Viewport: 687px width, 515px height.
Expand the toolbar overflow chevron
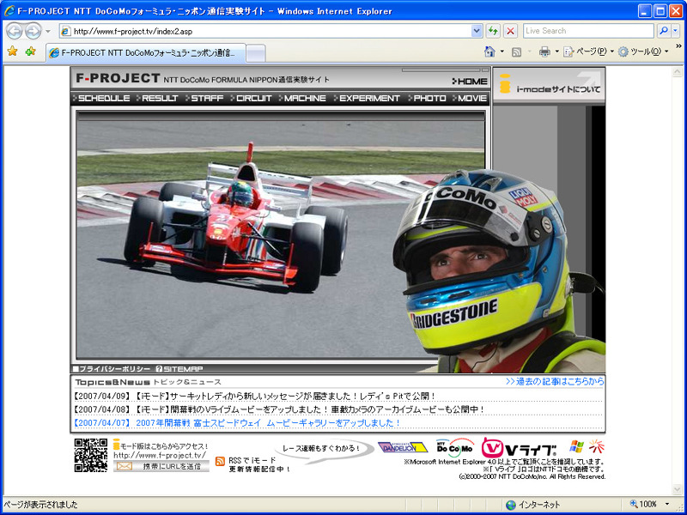click(678, 46)
